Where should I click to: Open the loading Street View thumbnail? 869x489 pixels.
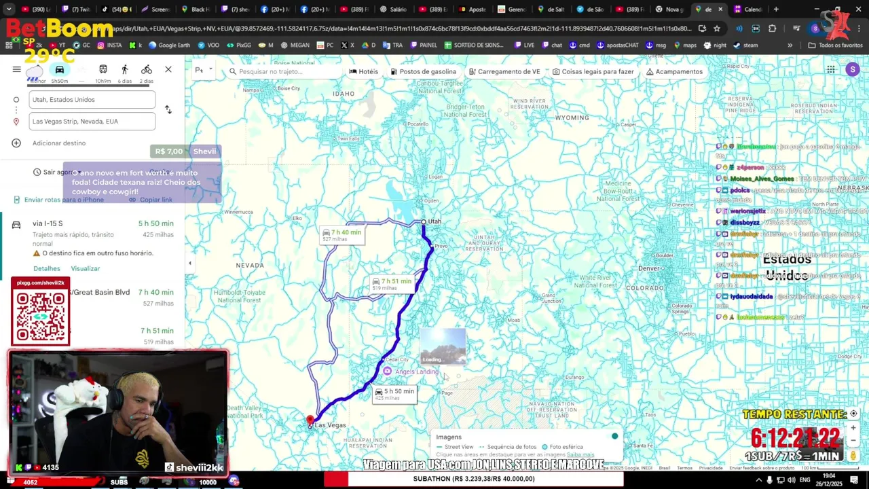click(443, 346)
